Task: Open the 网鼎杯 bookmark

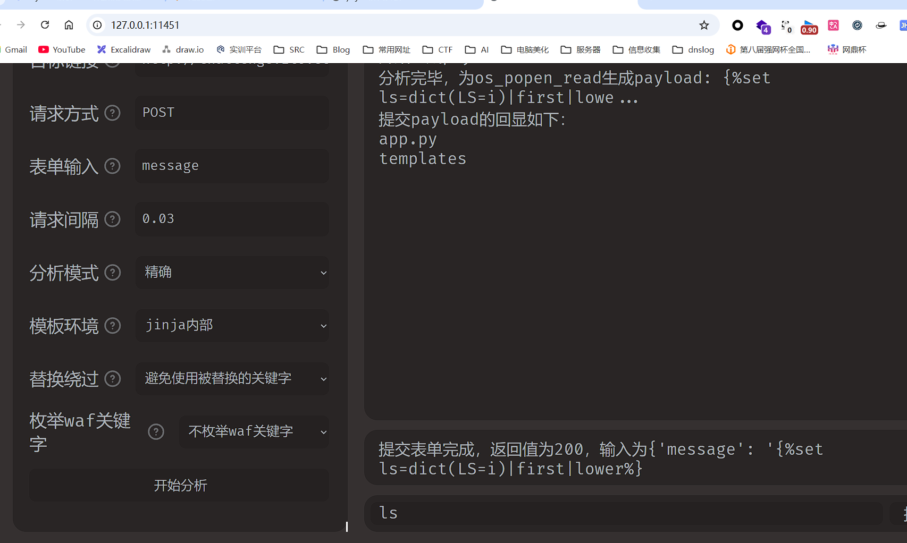Action: click(x=847, y=49)
